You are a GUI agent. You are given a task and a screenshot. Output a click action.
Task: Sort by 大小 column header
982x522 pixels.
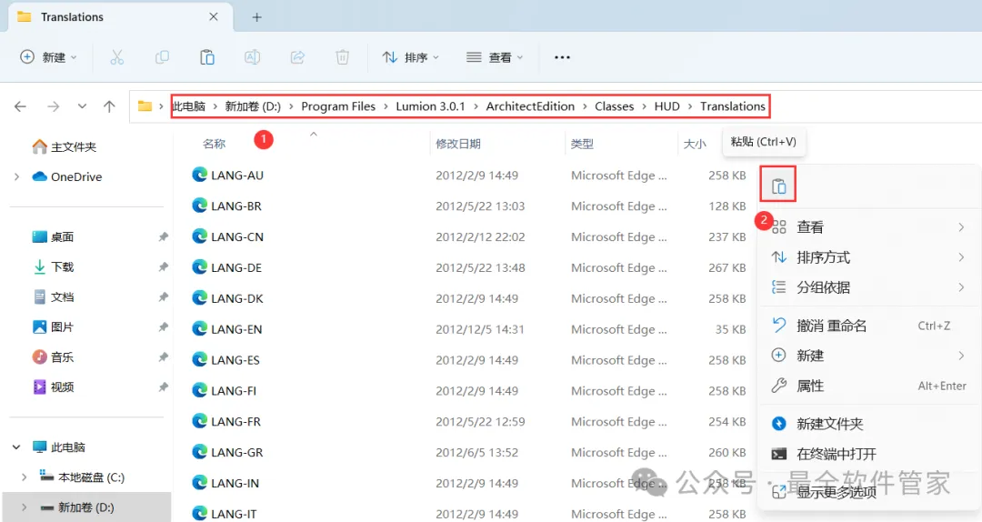coord(695,144)
